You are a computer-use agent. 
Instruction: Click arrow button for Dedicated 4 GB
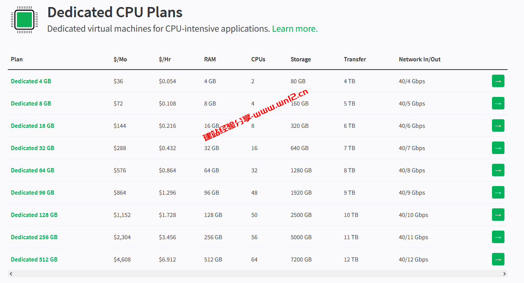pyautogui.click(x=498, y=81)
